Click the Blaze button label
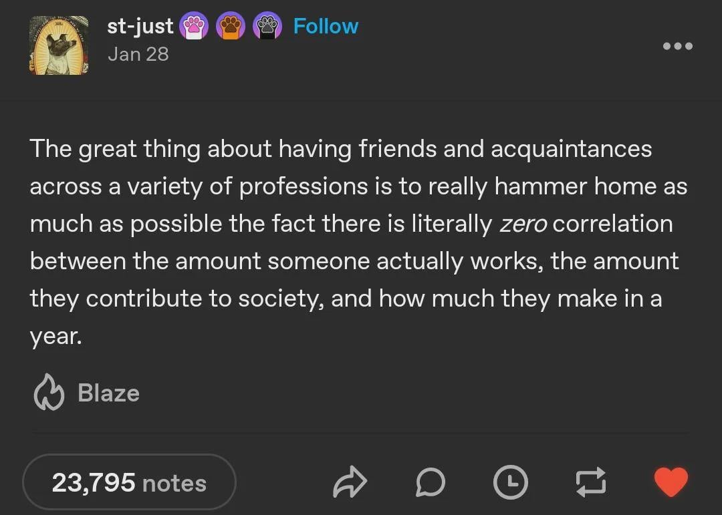The height and width of the screenshot is (515, 722). [109, 393]
